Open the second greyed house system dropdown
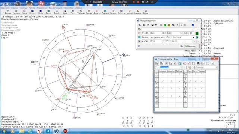The width and height of the screenshot is (239, 134). 216,67
